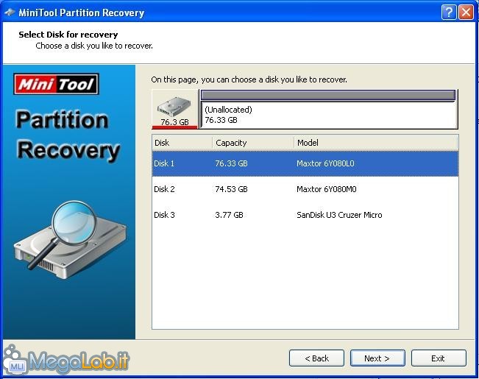Select Disk 3 row
Viewport: 479px width, 379px height.
pos(305,215)
